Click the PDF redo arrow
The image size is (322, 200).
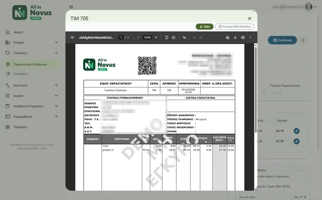click(201, 38)
